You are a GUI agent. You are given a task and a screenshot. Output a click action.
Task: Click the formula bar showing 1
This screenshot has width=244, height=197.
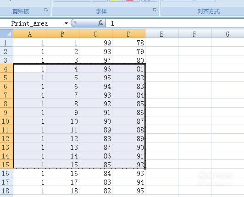tap(175, 23)
